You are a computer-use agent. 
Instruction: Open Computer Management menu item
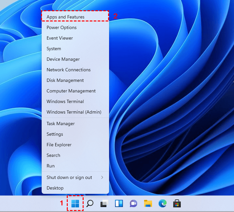coord(71,91)
